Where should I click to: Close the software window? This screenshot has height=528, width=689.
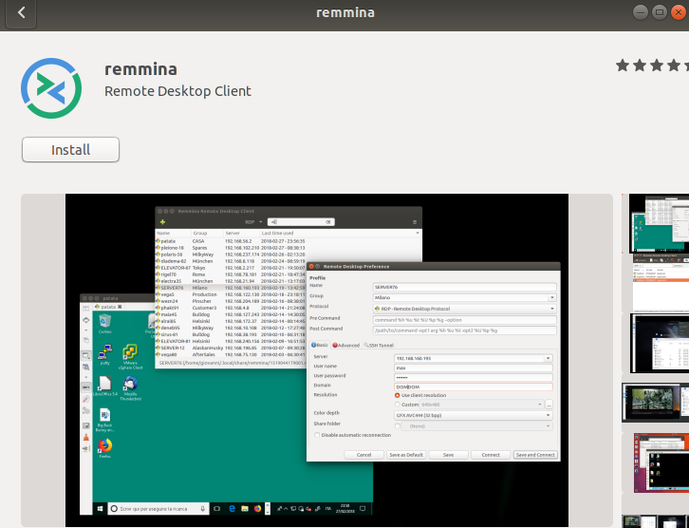tap(679, 12)
